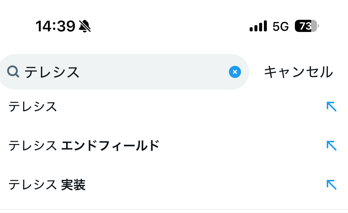
Task: Tap the 14:39 clock in status bar
Action: (55, 26)
